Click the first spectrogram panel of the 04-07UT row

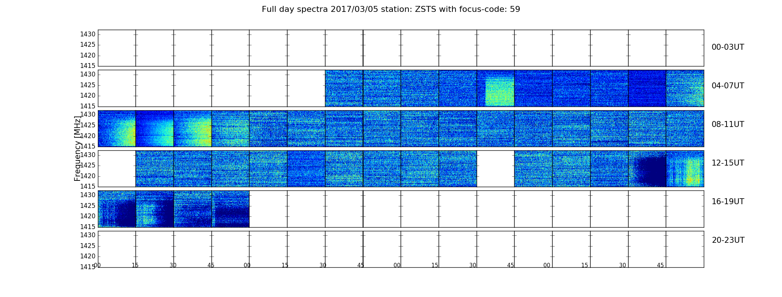coord(344,88)
